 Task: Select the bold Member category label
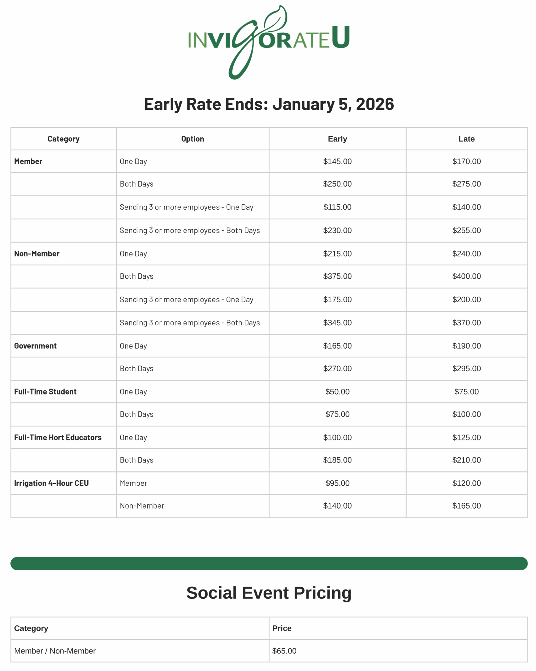pyautogui.click(x=28, y=161)
